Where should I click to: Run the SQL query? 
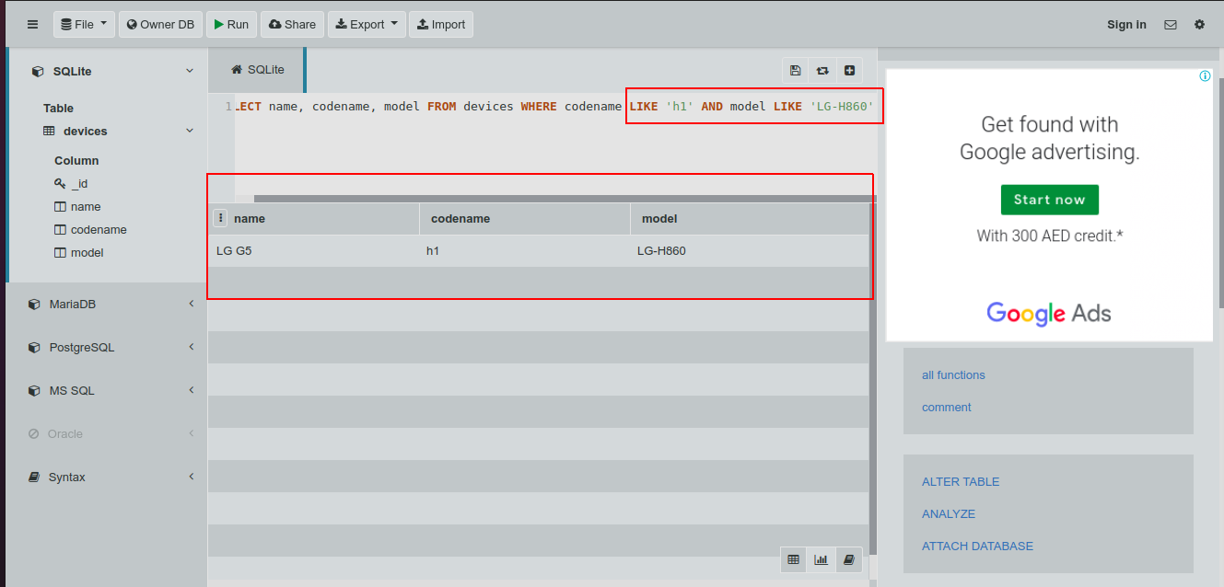231,25
